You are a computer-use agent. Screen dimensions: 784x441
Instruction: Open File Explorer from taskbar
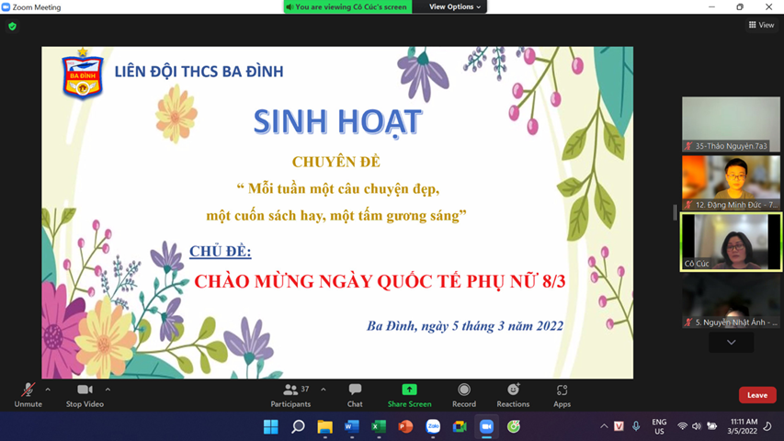(325, 426)
